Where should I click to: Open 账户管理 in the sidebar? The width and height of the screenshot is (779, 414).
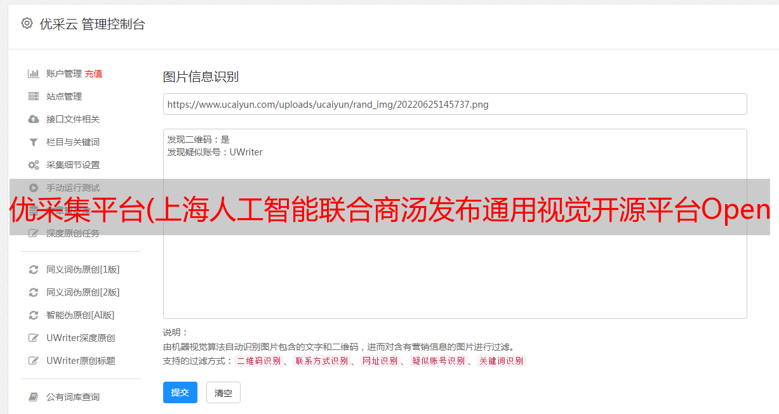pos(64,74)
